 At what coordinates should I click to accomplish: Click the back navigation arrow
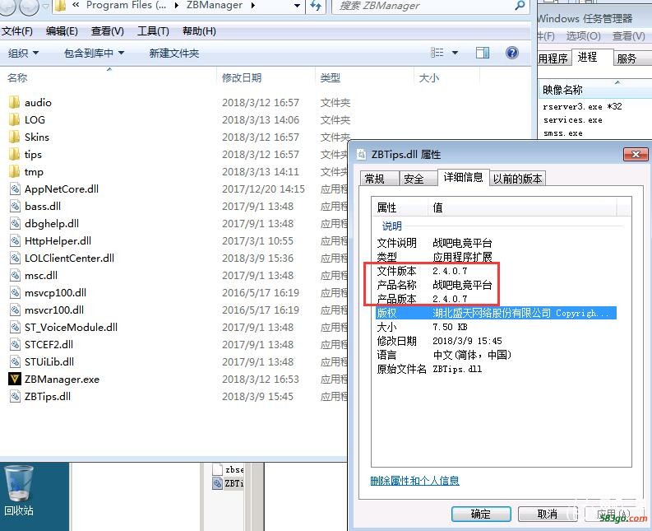pos(9,6)
